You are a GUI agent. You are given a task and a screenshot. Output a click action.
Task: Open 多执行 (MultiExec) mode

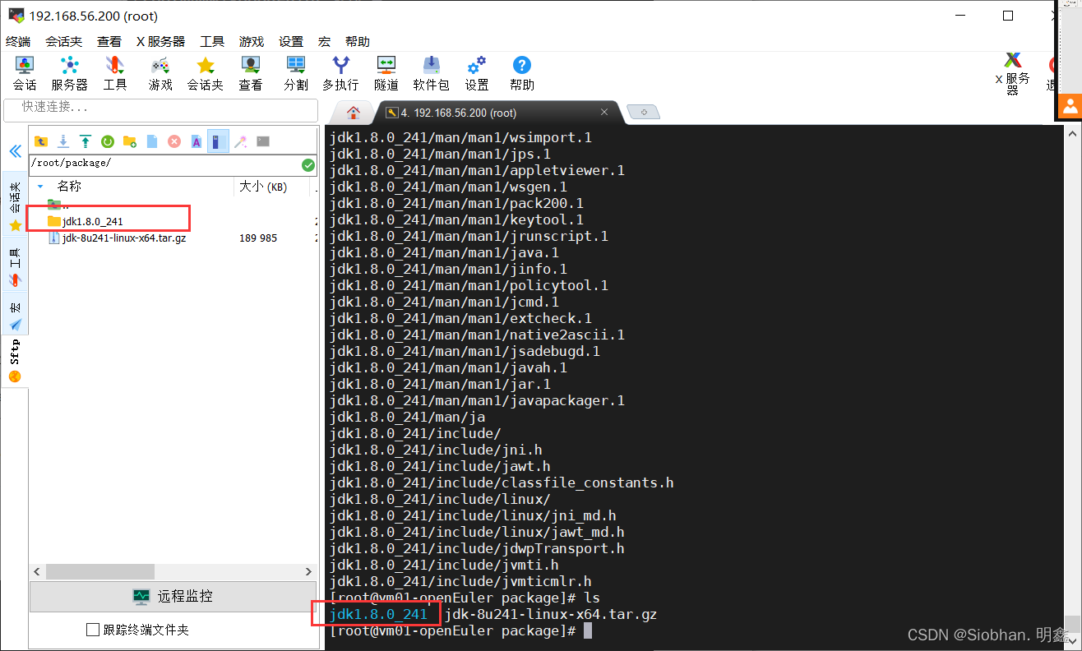pyautogui.click(x=340, y=72)
